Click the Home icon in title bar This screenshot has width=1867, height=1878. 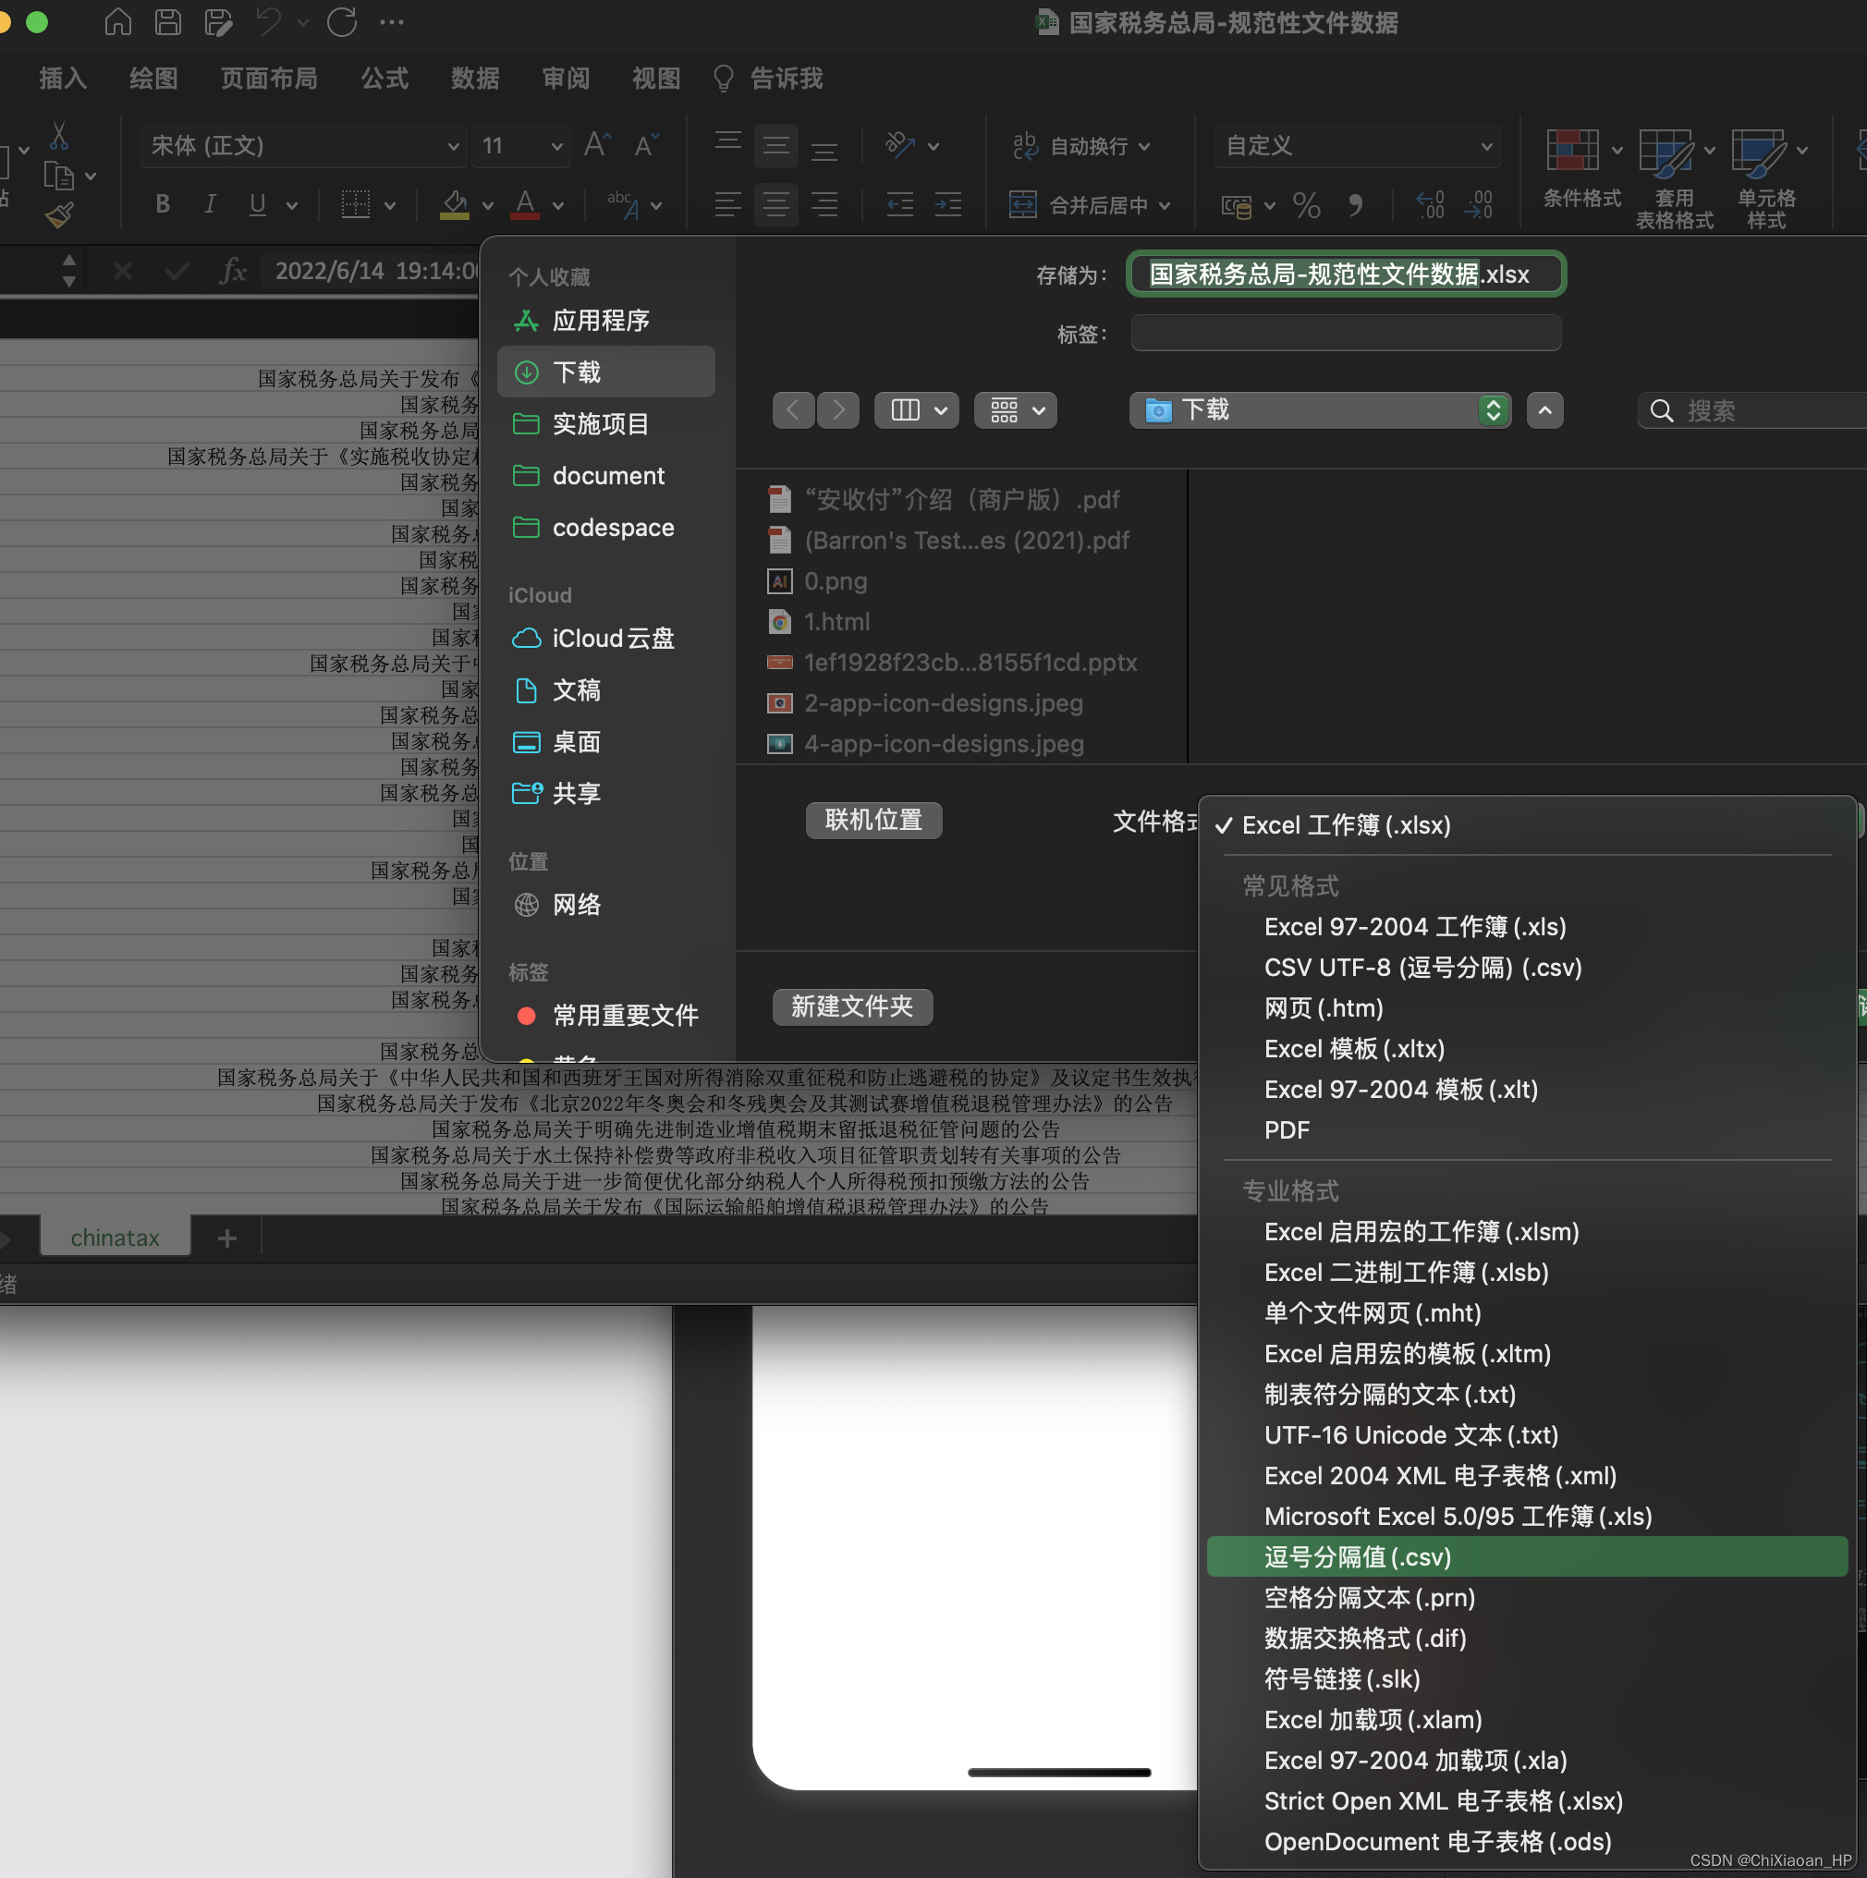(117, 21)
